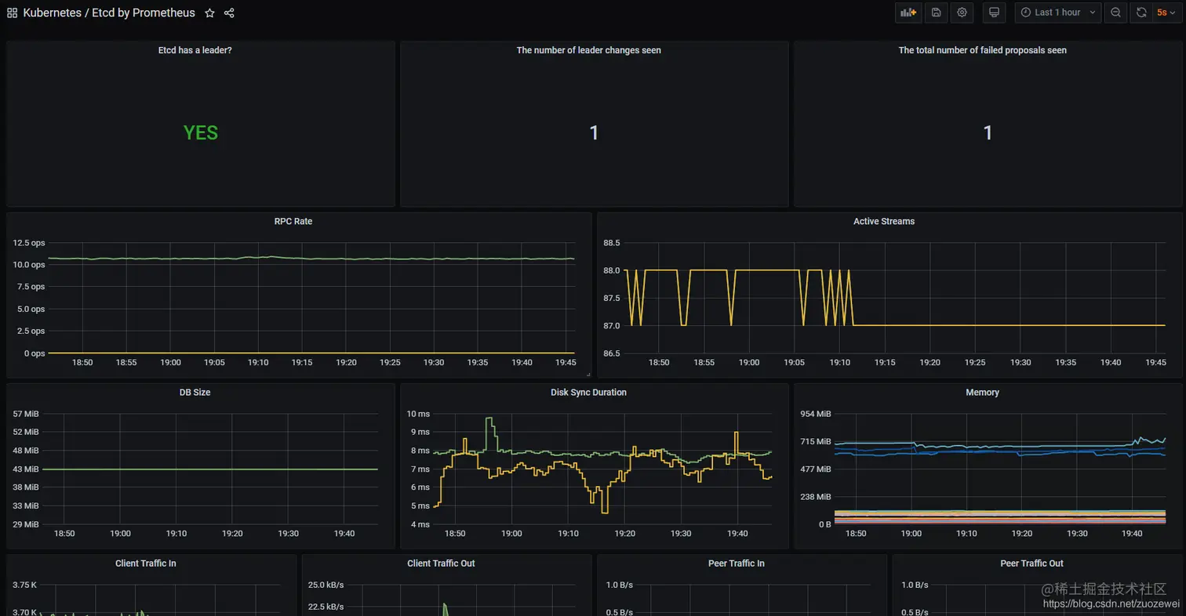Zoom out the time range
Screen dimensions: 1186x616
[1115, 13]
